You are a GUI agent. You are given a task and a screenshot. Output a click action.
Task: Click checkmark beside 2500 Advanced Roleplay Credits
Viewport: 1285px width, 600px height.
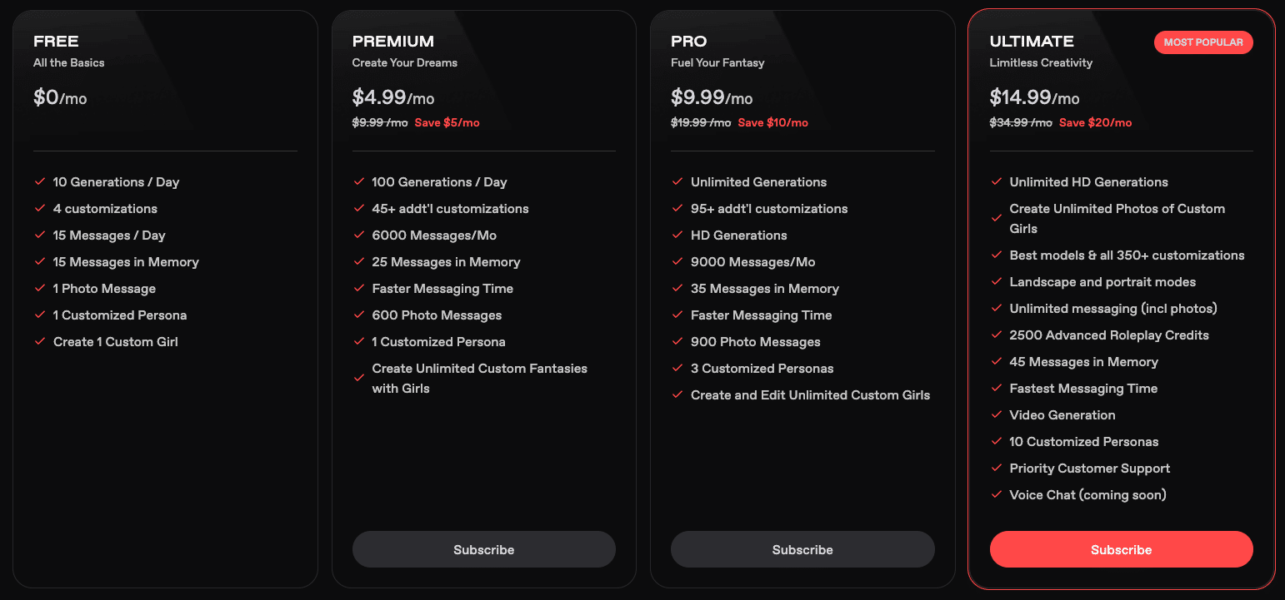coord(996,335)
